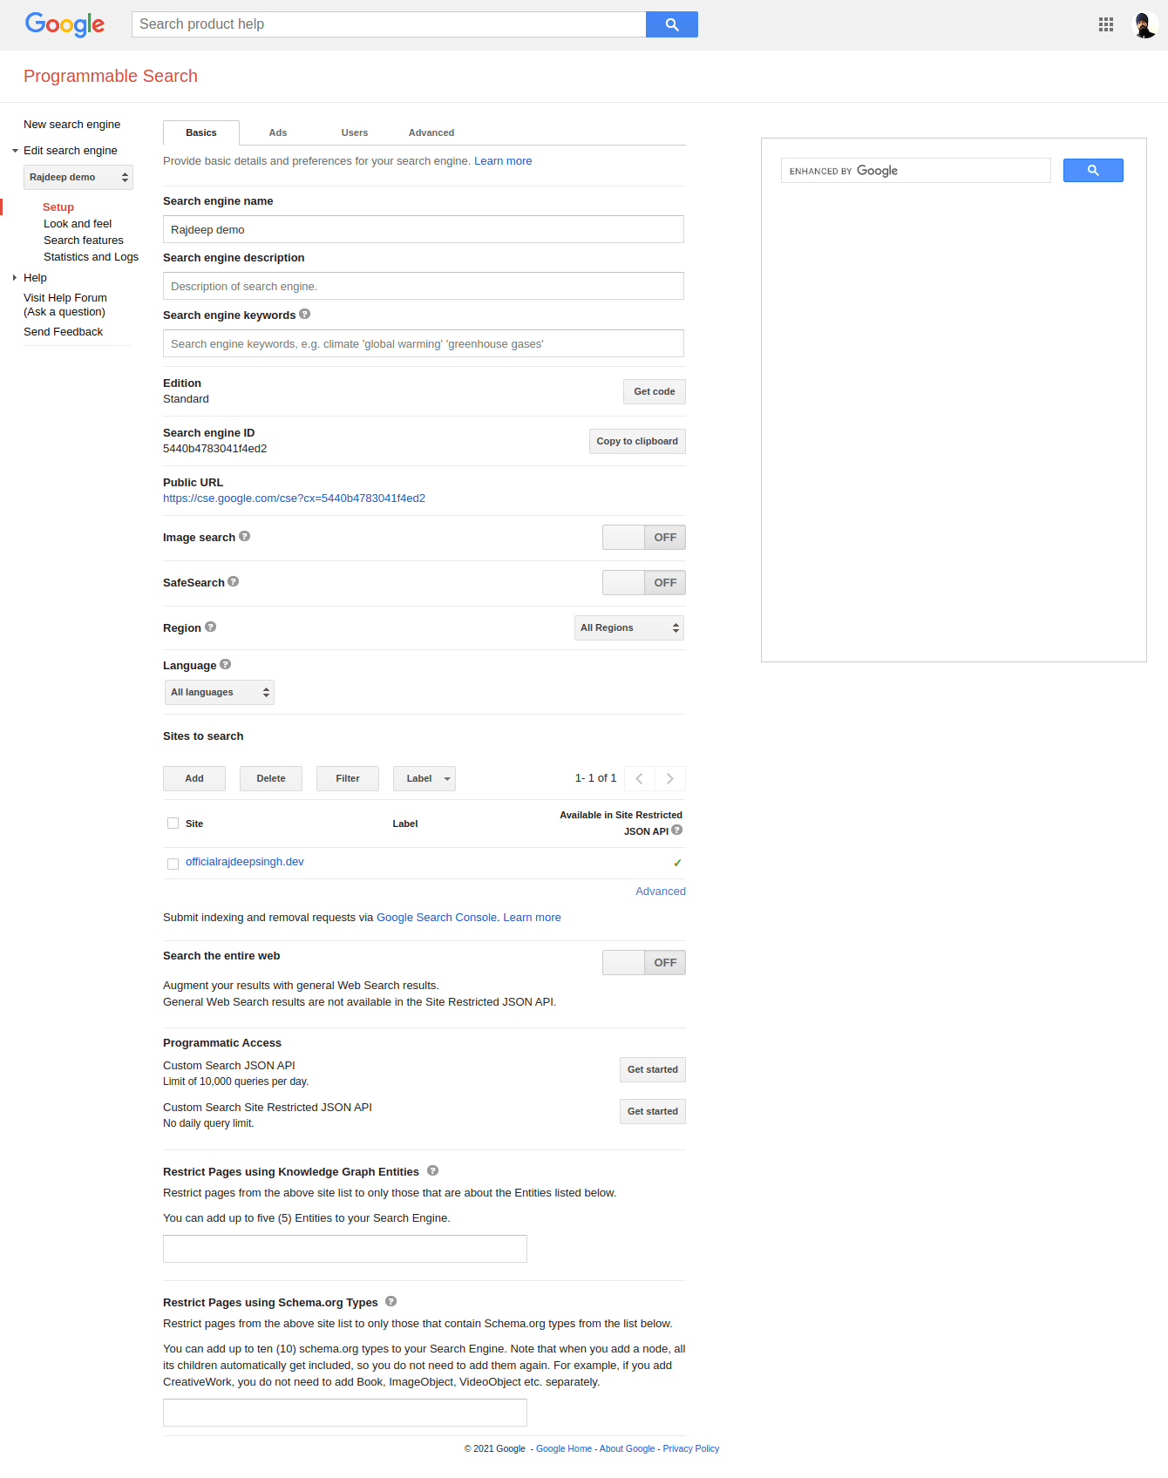Open About Google footer link
This screenshot has width=1168, height=1478.
[x=628, y=1448]
